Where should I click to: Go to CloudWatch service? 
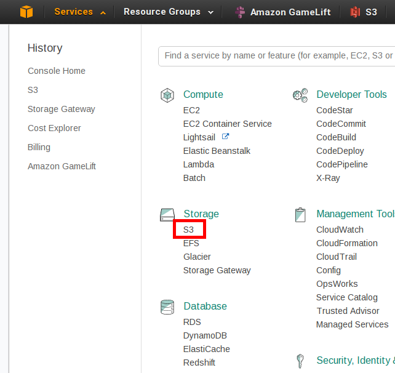[x=340, y=230]
